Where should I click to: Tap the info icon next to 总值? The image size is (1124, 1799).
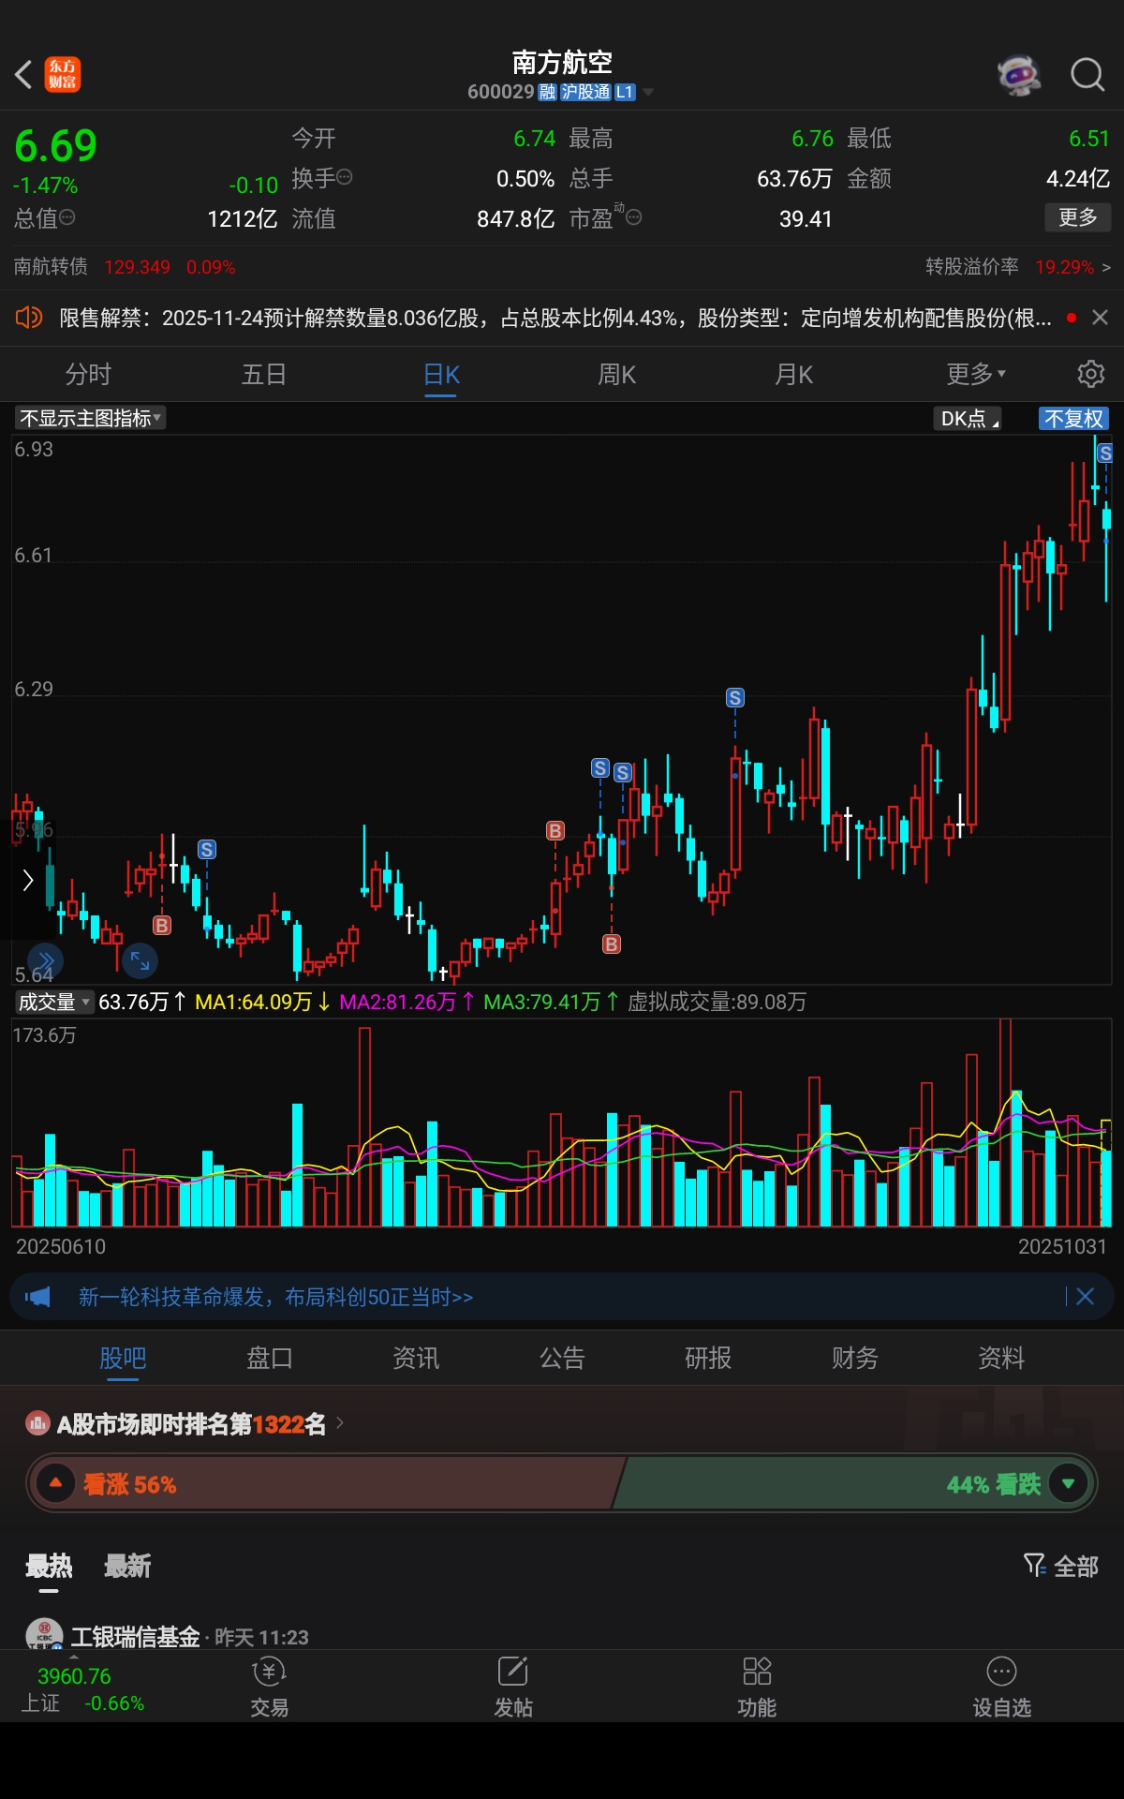click(x=67, y=216)
